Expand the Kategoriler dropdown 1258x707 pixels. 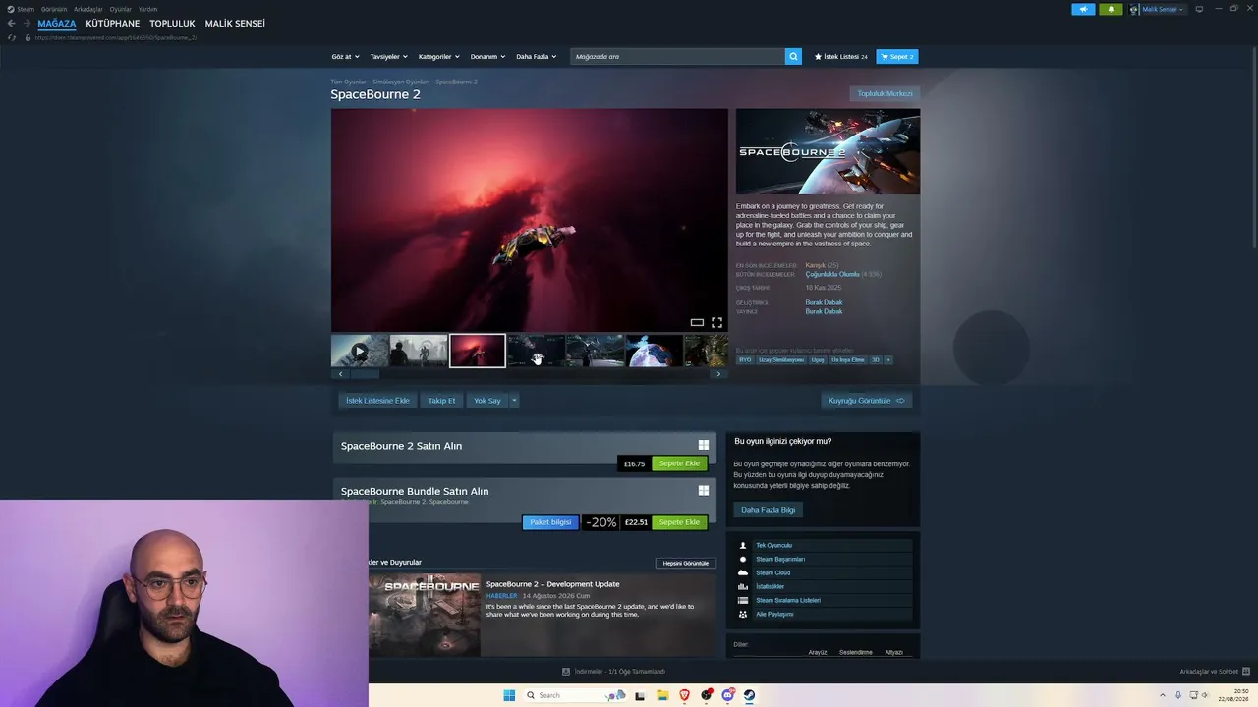point(438,57)
